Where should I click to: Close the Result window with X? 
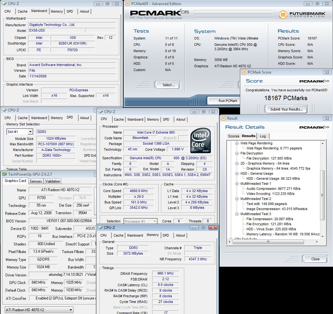327,118
